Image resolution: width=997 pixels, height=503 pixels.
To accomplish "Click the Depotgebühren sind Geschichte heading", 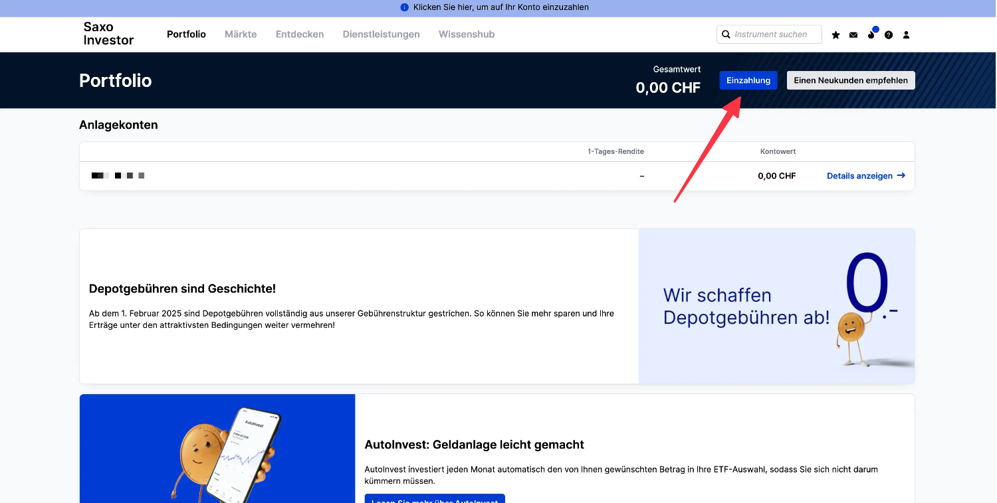I will point(182,289).
